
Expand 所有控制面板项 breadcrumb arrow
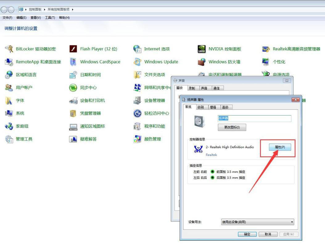[x=73, y=10]
